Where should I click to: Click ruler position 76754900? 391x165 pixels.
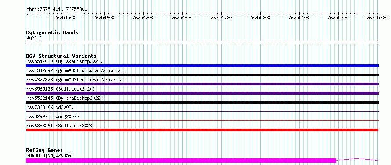pyautogui.click(x=221, y=18)
